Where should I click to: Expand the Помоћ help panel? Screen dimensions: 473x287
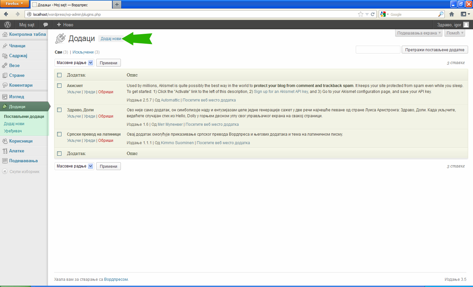tap(455, 33)
